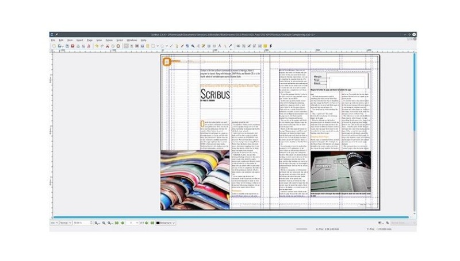Image resolution: width=460 pixels, height=261 pixels.
Task: Open the Extras menu
Action: tap(109, 40)
